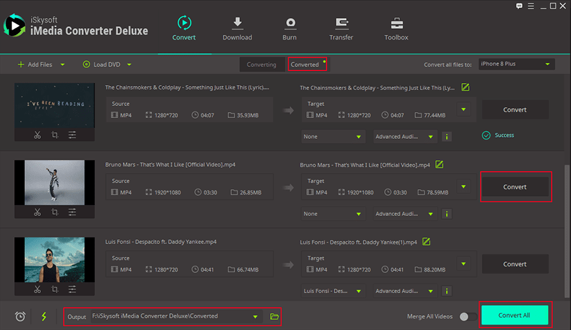Open Luis Fonsi subtitle dropdown
Viewport: 571px width, 330px height.
coord(333,290)
